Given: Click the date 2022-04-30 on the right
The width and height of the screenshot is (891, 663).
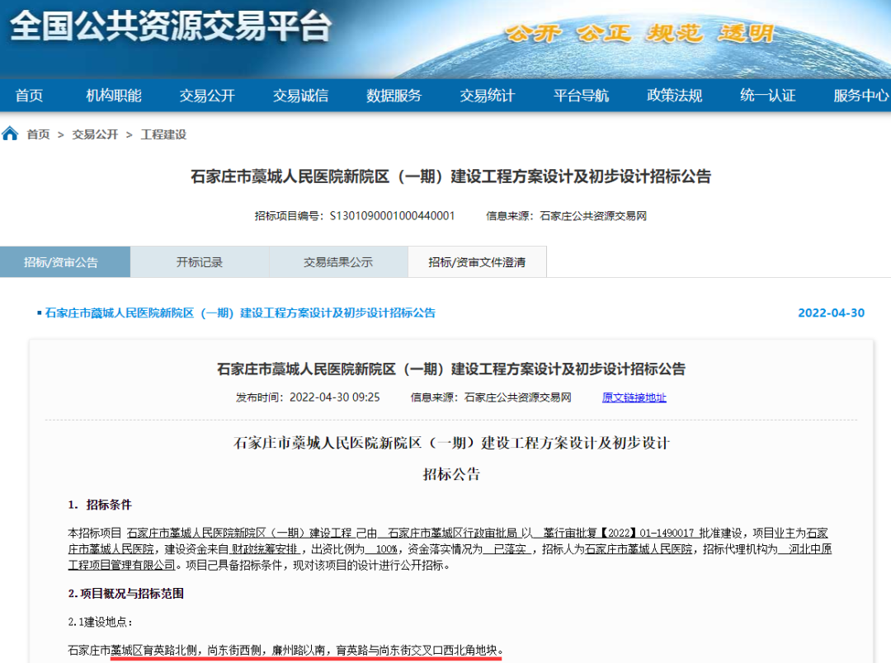Looking at the screenshot, I should click(x=831, y=313).
